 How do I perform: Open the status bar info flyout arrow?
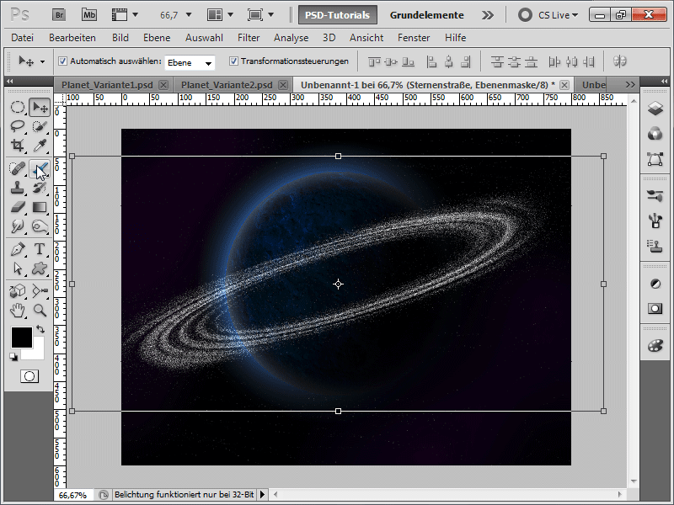click(x=262, y=495)
